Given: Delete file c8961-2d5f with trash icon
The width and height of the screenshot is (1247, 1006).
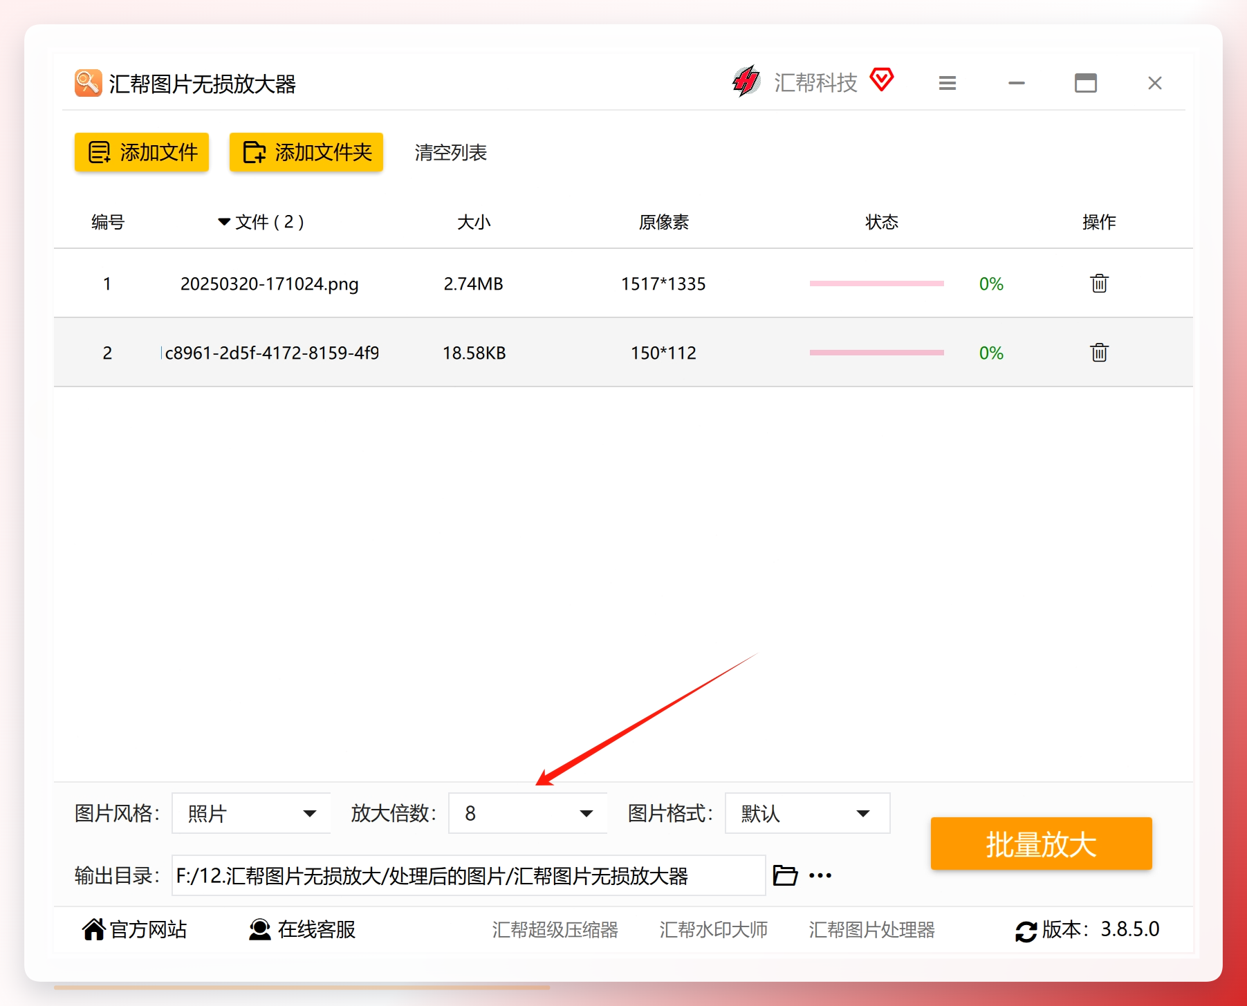Looking at the screenshot, I should click(x=1100, y=353).
